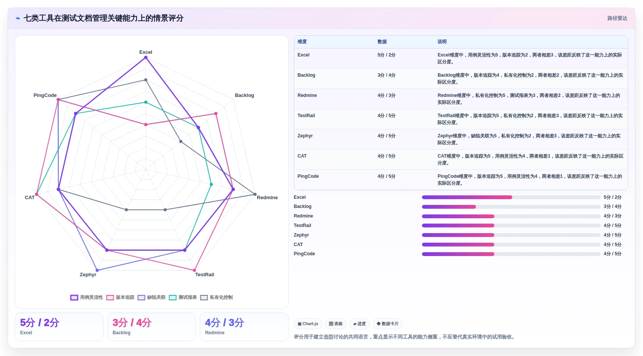The width and height of the screenshot is (643, 356).
Task: Click the Redmine progress bar
Action: [511, 216]
